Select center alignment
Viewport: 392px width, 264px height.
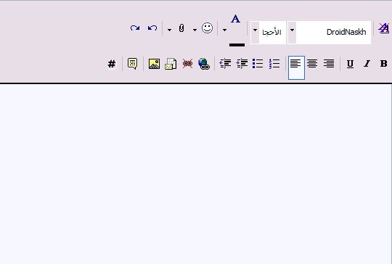[312, 64]
